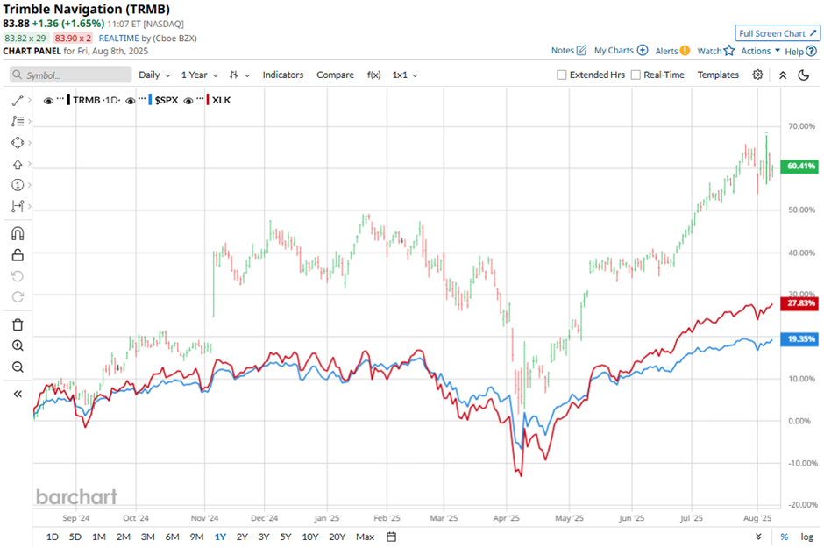Select the 10Y time range
Image resolution: width=824 pixels, height=548 pixels.
pyautogui.click(x=310, y=537)
